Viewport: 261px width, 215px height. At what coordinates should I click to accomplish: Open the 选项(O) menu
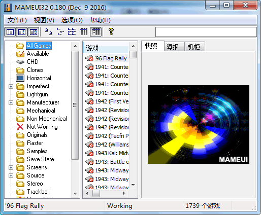click(72, 20)
